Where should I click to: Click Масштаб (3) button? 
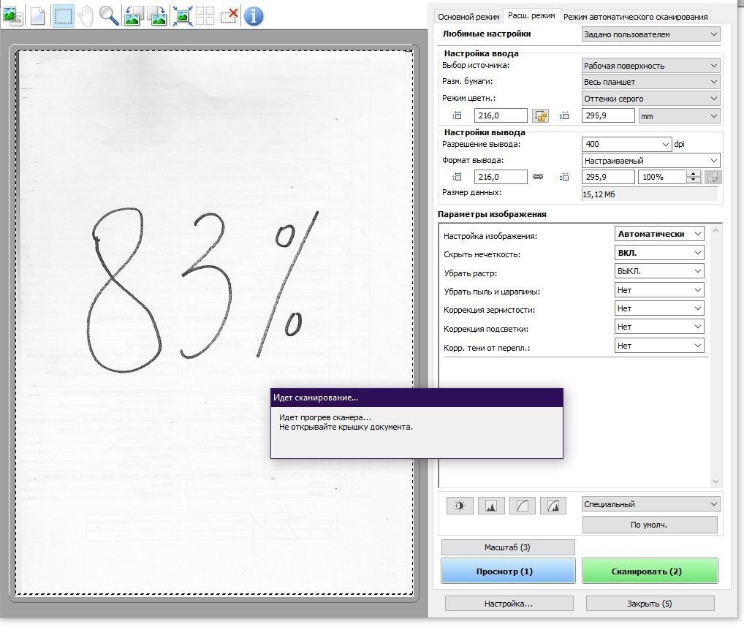508,547
